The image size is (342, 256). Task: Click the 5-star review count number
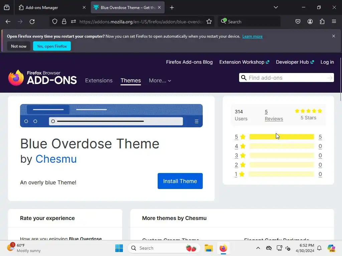(x=320, y=137)
